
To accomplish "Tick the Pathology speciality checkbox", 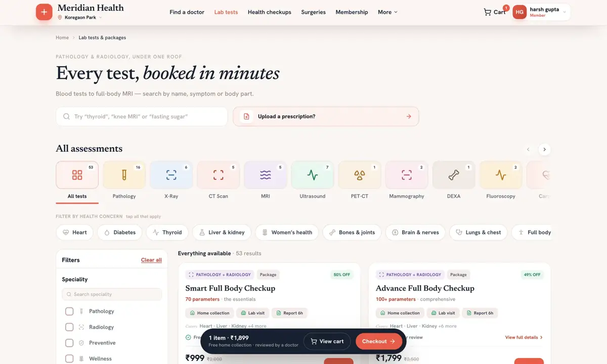I will click(x=69, y=311).
